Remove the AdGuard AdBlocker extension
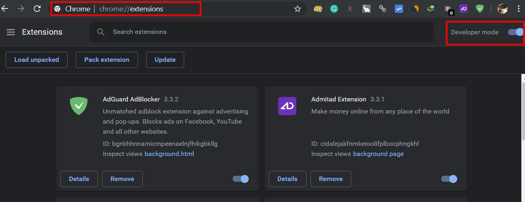The height and width of the screenshot is (202, 525). point(122,179)
